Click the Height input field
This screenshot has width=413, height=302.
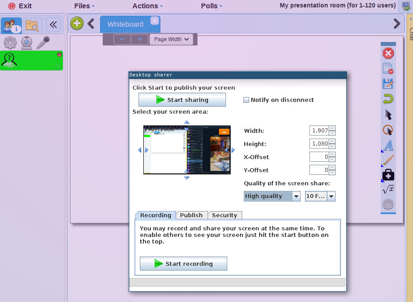point(319,144)
